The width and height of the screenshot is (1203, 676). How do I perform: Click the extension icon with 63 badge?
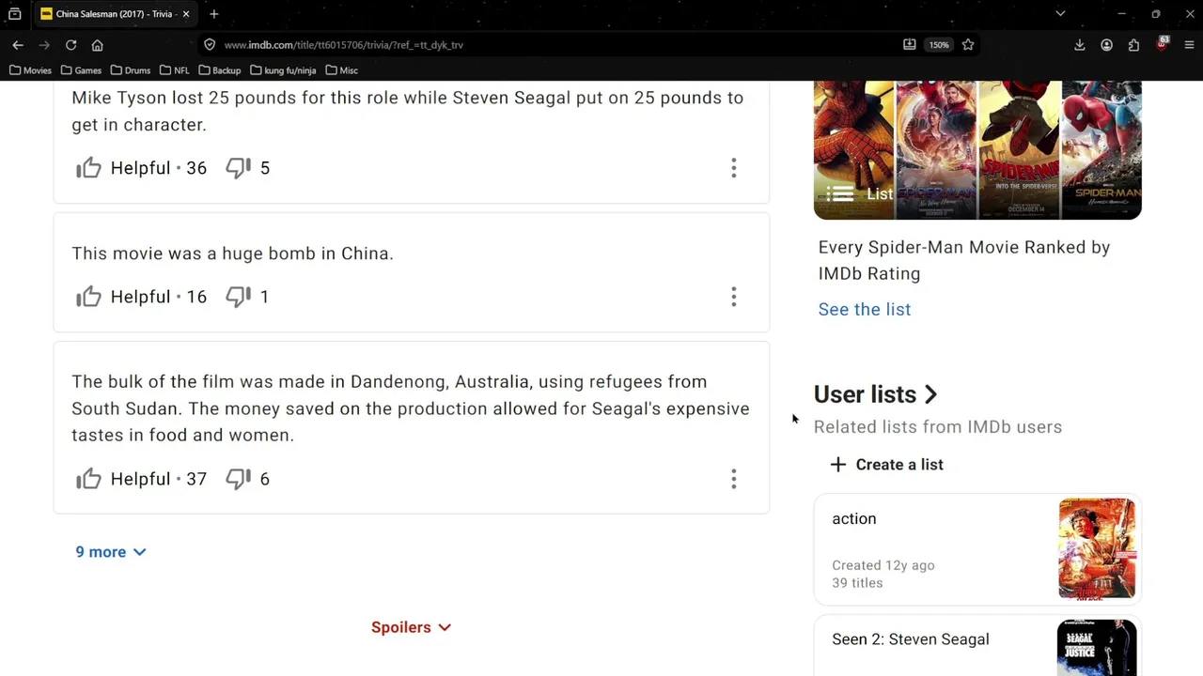pyautogui.click(x=1162, y=44)
